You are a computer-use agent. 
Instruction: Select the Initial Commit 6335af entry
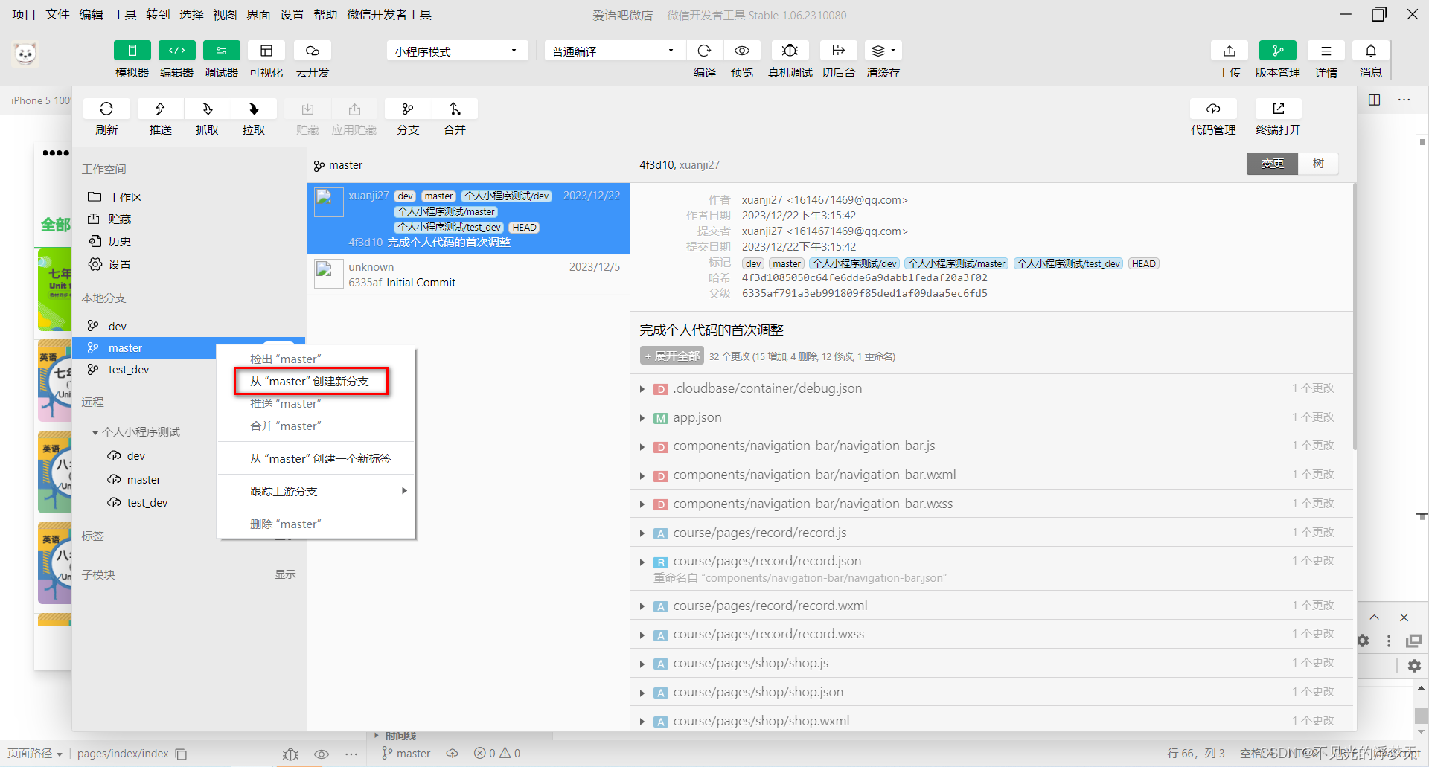click(468, 275)
